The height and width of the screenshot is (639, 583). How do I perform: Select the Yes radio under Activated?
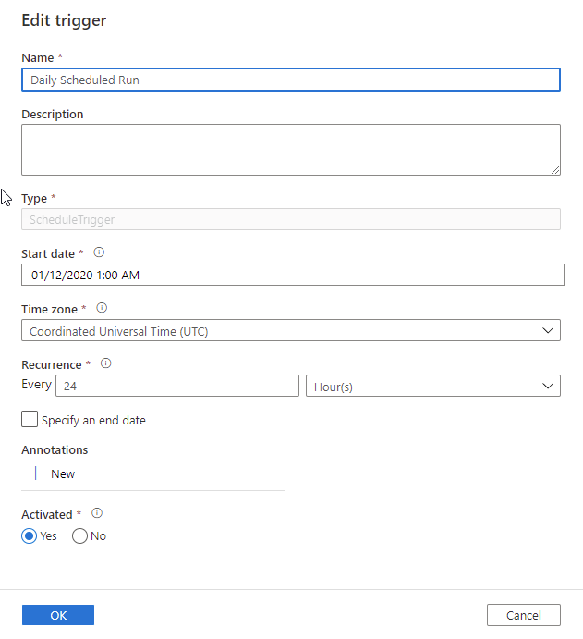click(x=30, y=536)
